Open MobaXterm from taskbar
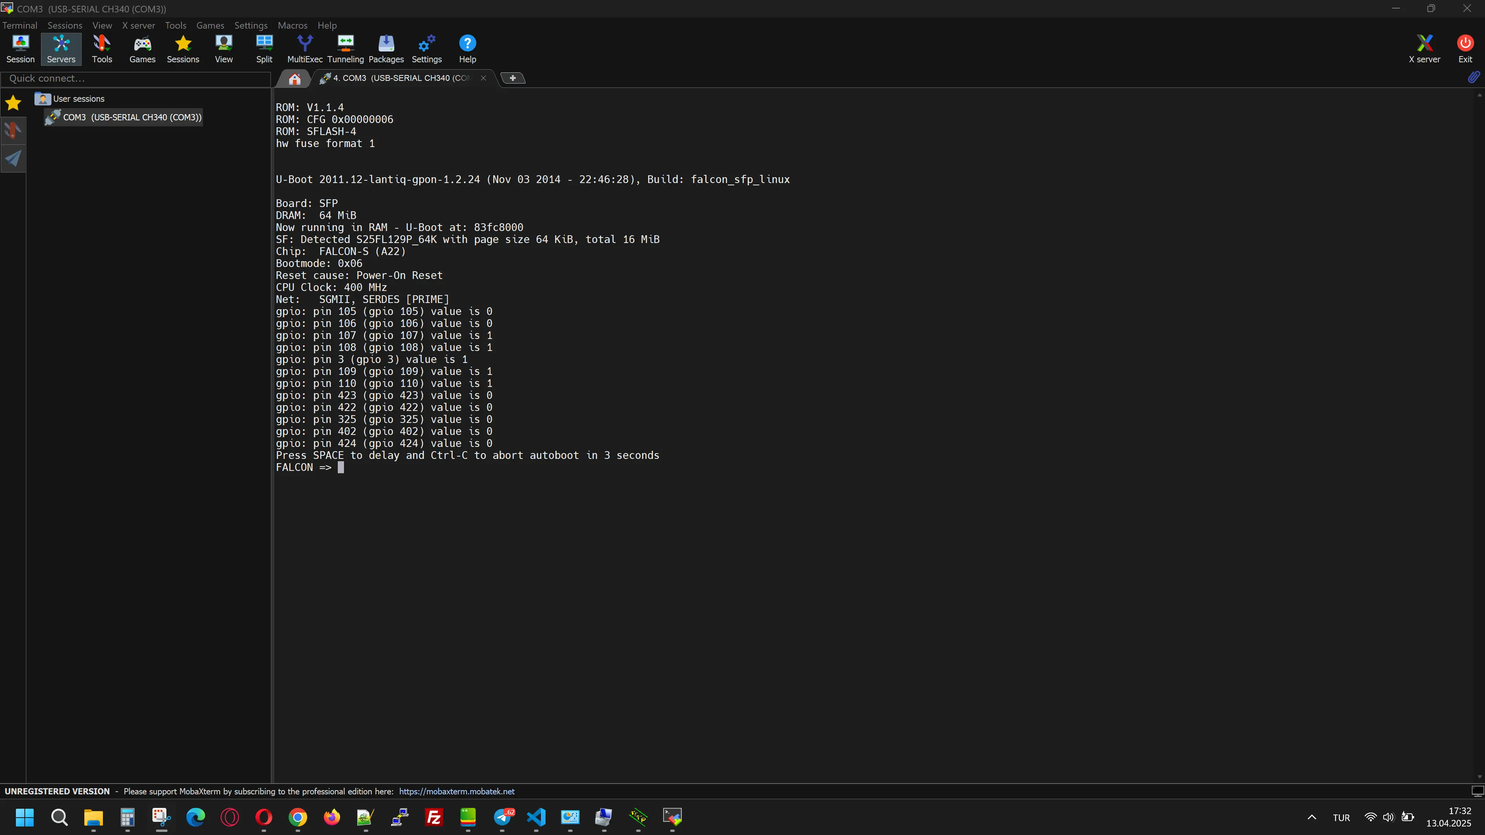The width and height of the screenshot is (1485, 835). coord(672,817)
